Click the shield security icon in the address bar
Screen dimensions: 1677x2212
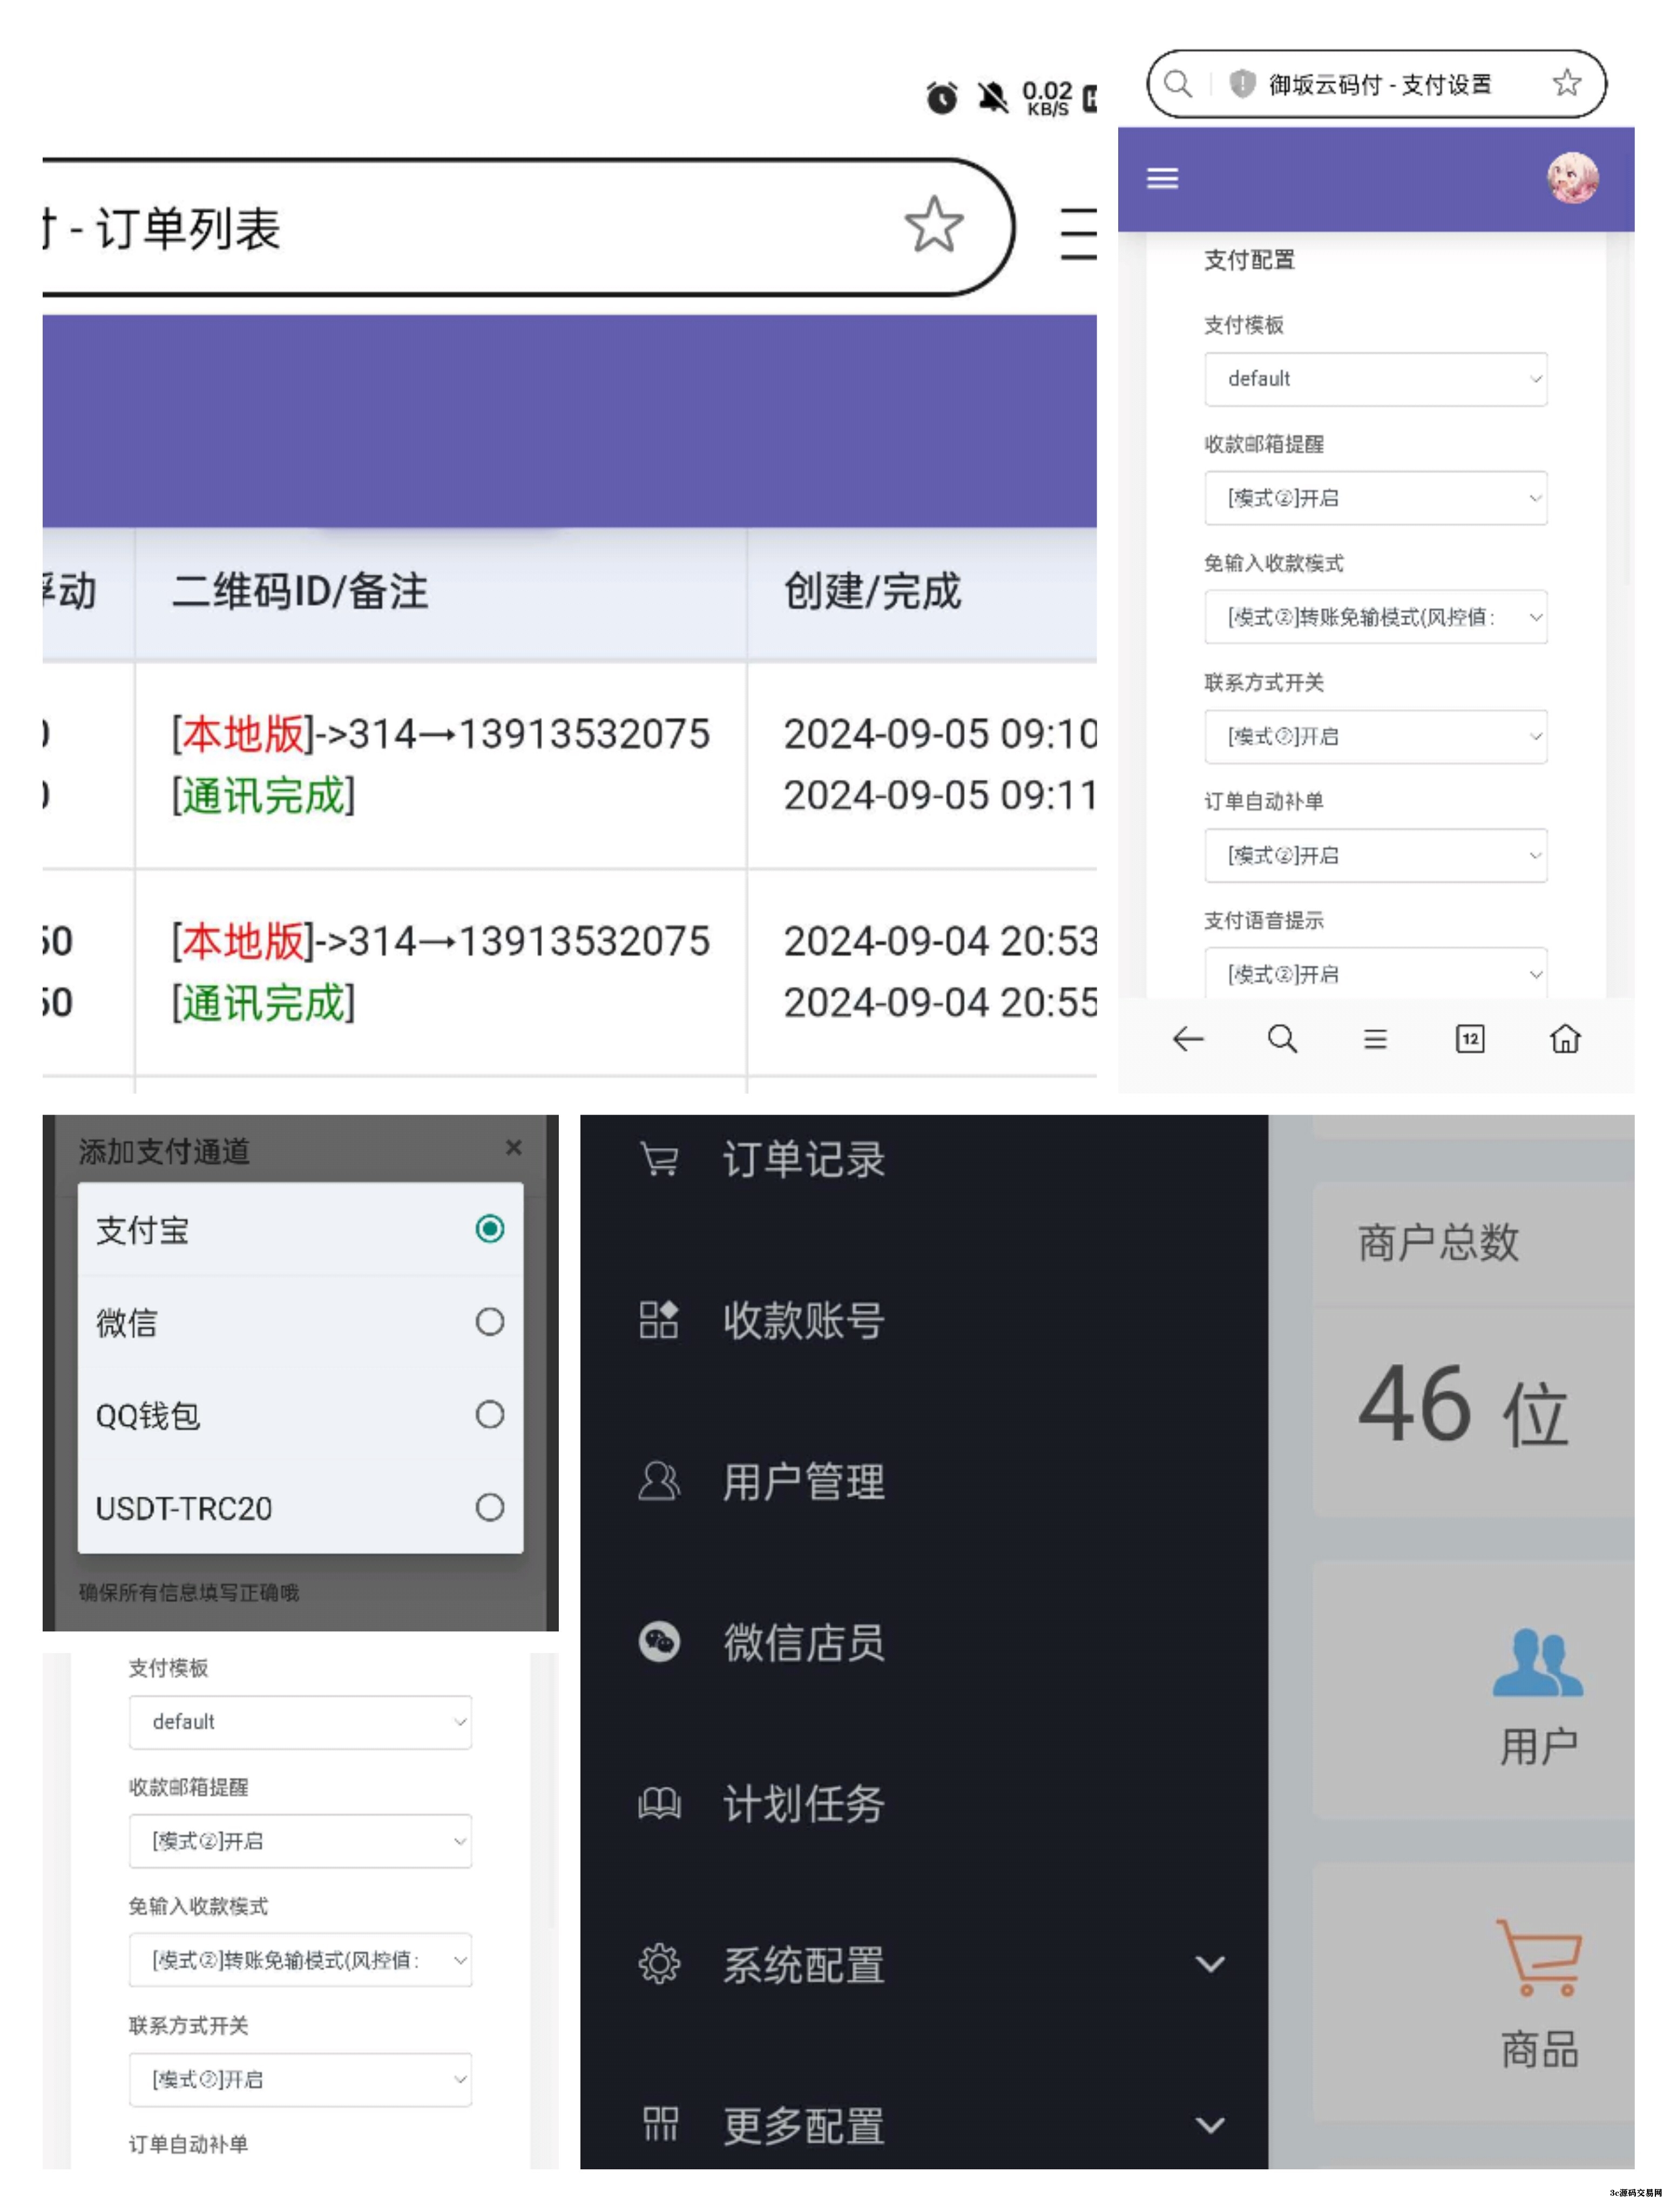click(1242, 83)
